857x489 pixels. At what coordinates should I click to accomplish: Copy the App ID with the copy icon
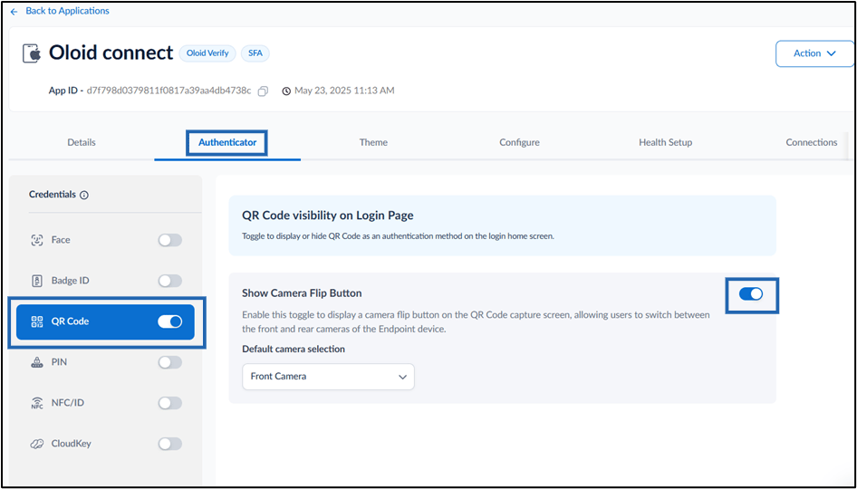point(263,91)
